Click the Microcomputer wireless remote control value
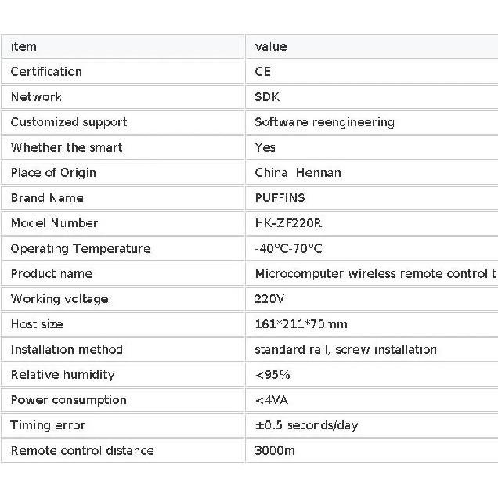This screenshot has width=498, height=498. point(376,274)
